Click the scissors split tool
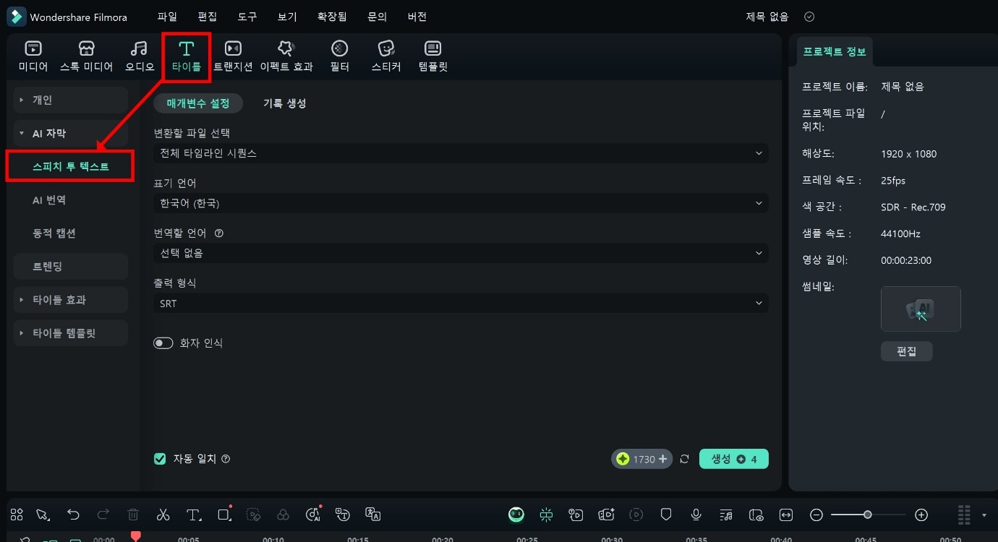Image resolution: width=998 pixels, height=542 pixels. (163, 515)
